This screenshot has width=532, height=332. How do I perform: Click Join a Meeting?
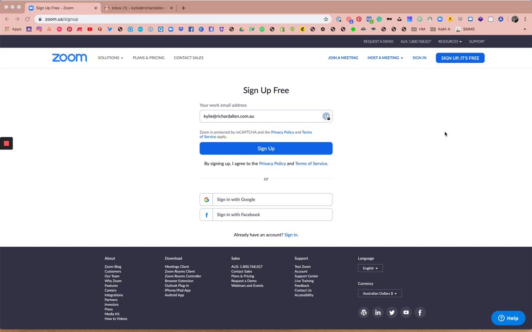343,58
